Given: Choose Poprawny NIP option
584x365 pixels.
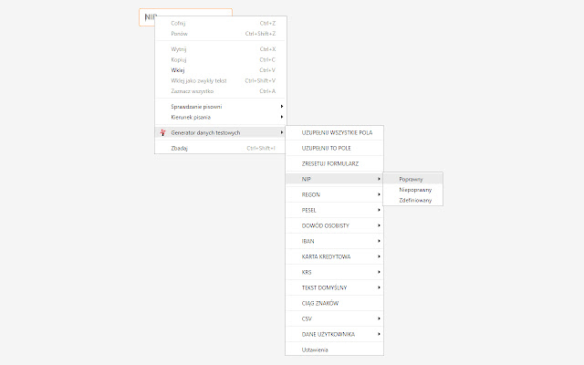Looking at the screenshot, I should coord(413,179).
